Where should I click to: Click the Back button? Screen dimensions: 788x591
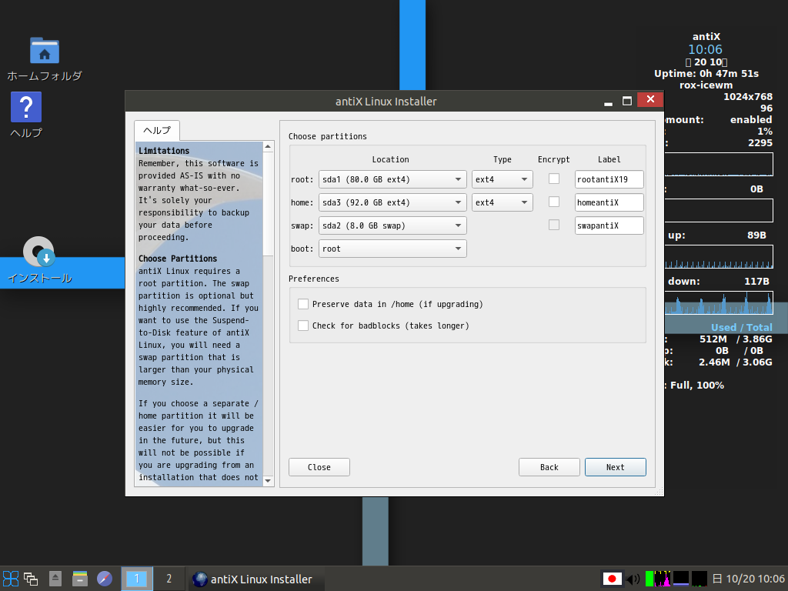point(549,467)
